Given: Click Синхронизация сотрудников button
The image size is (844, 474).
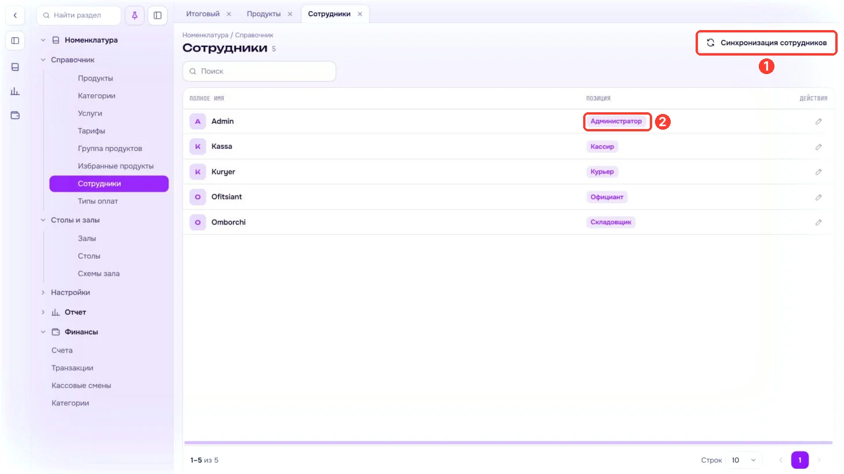Looking at the screenshot, I should click(766, 43).
